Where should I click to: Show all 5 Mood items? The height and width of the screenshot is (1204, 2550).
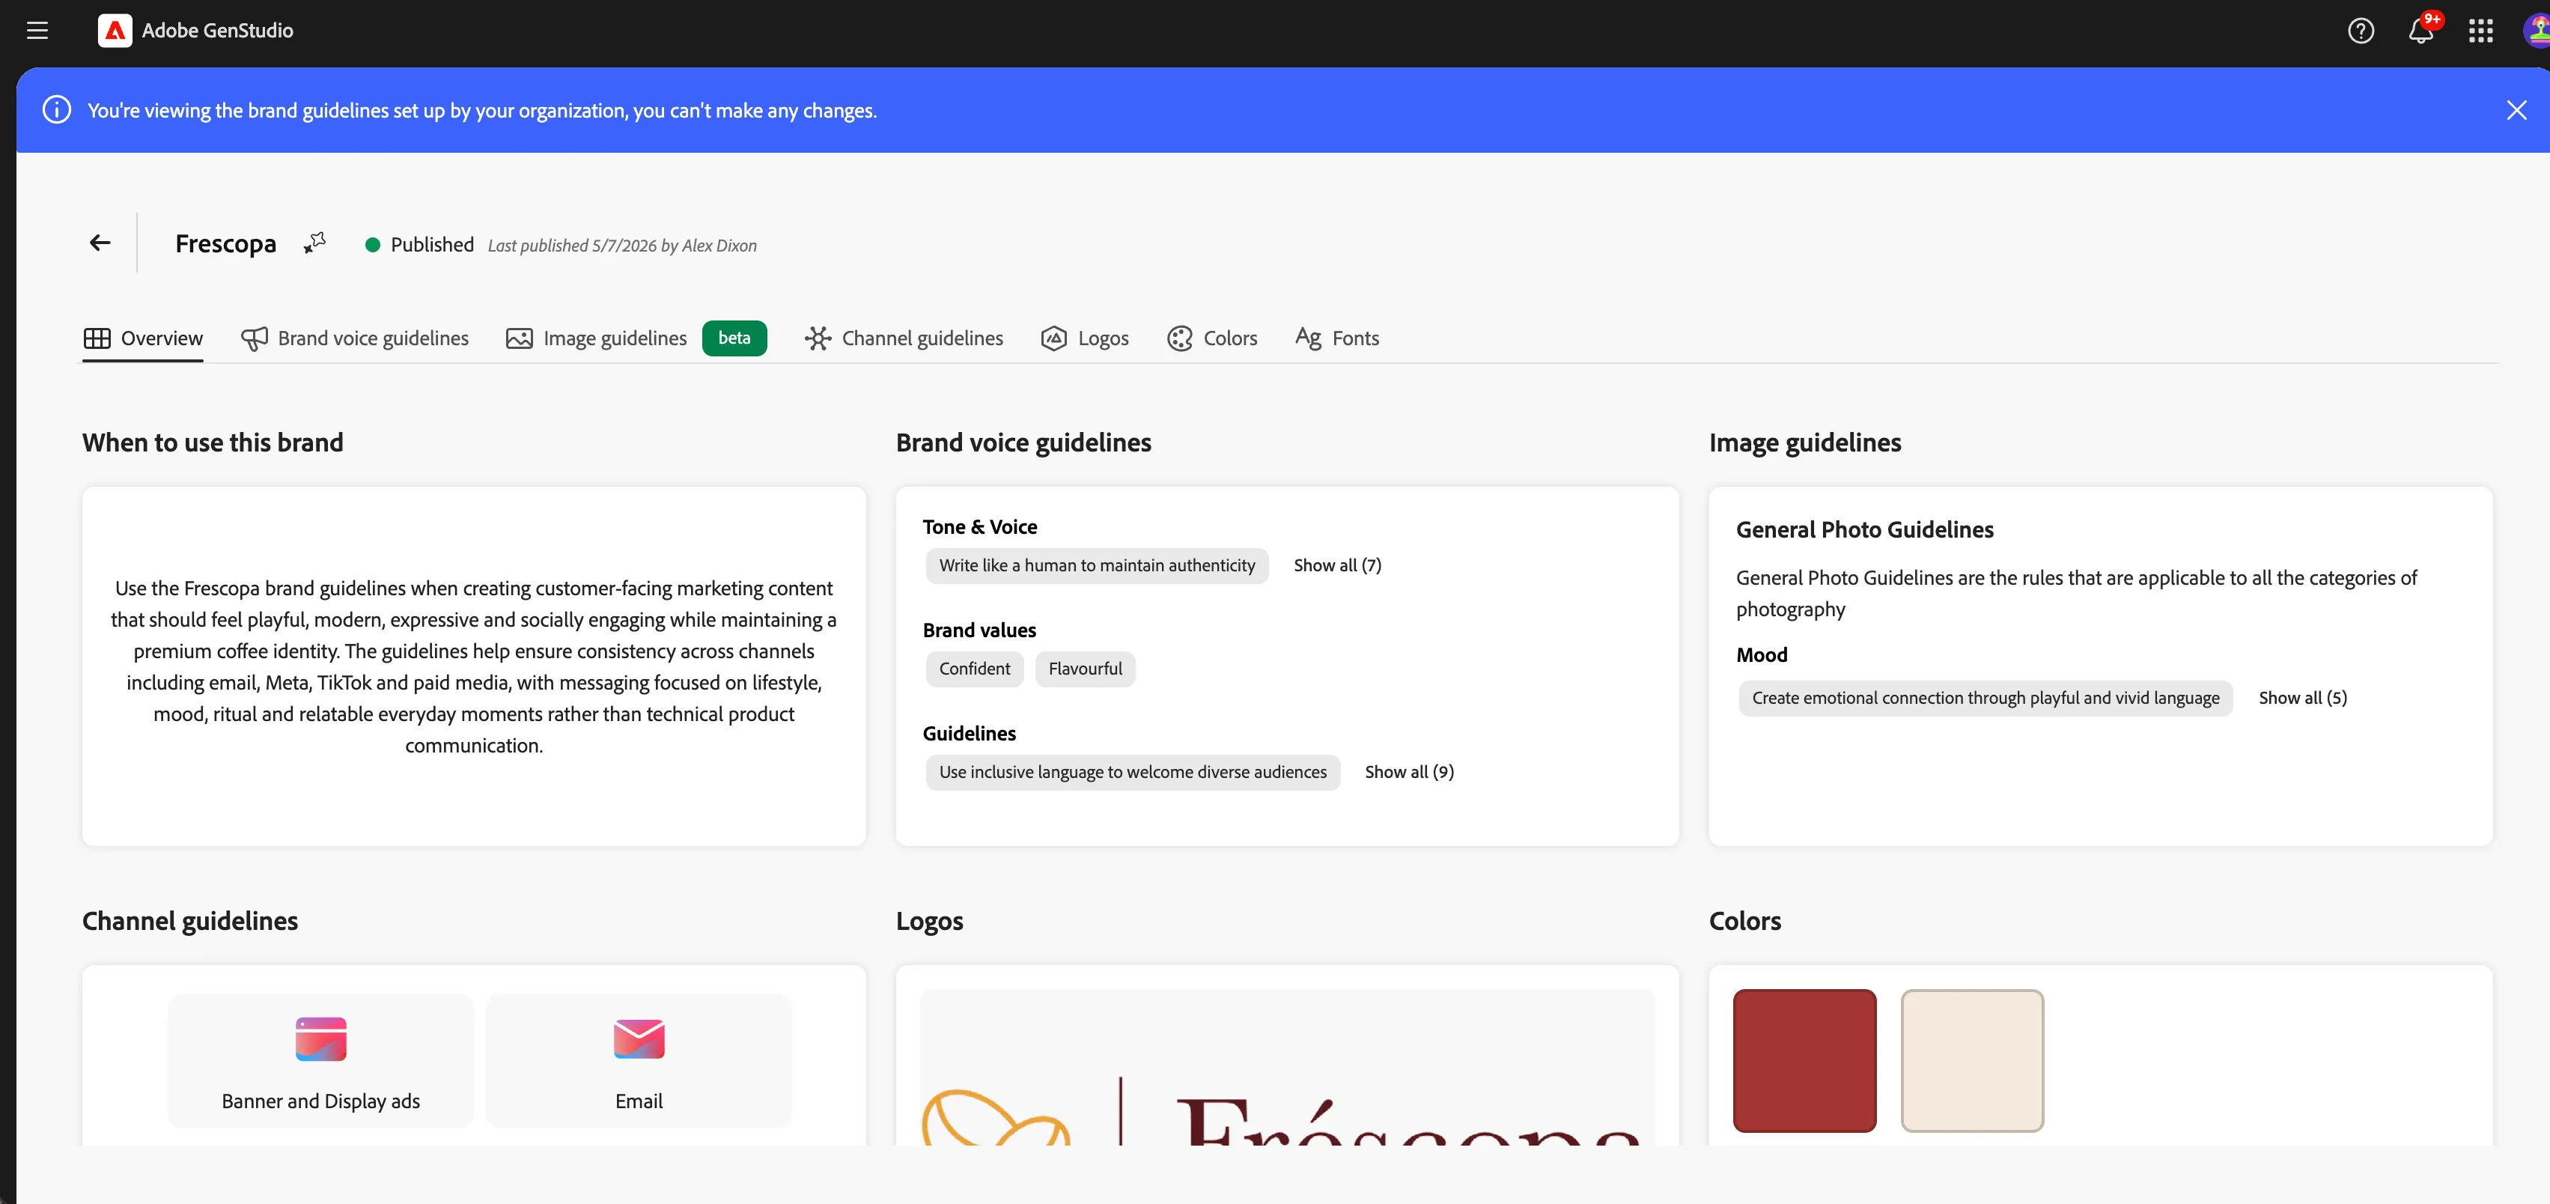2302,698
